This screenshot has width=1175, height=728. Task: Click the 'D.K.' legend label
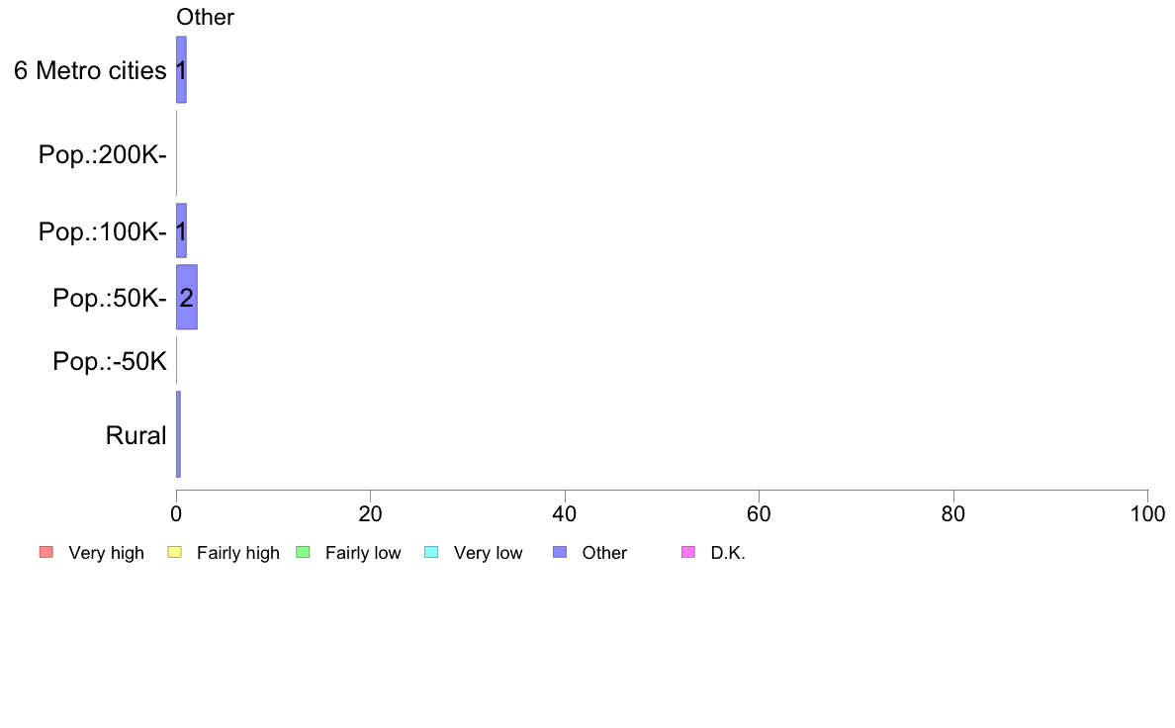[x=728, y=553]
